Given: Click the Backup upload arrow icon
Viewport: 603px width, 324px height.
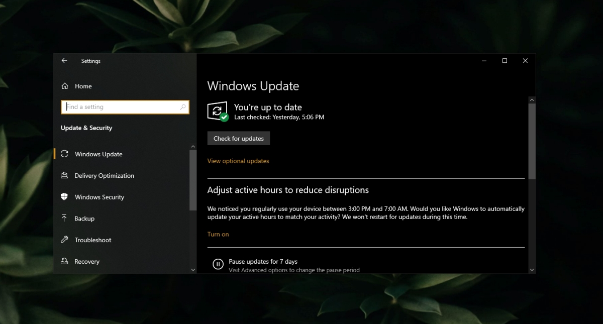Looking at the screenshot, I should [x=64, y=219].
